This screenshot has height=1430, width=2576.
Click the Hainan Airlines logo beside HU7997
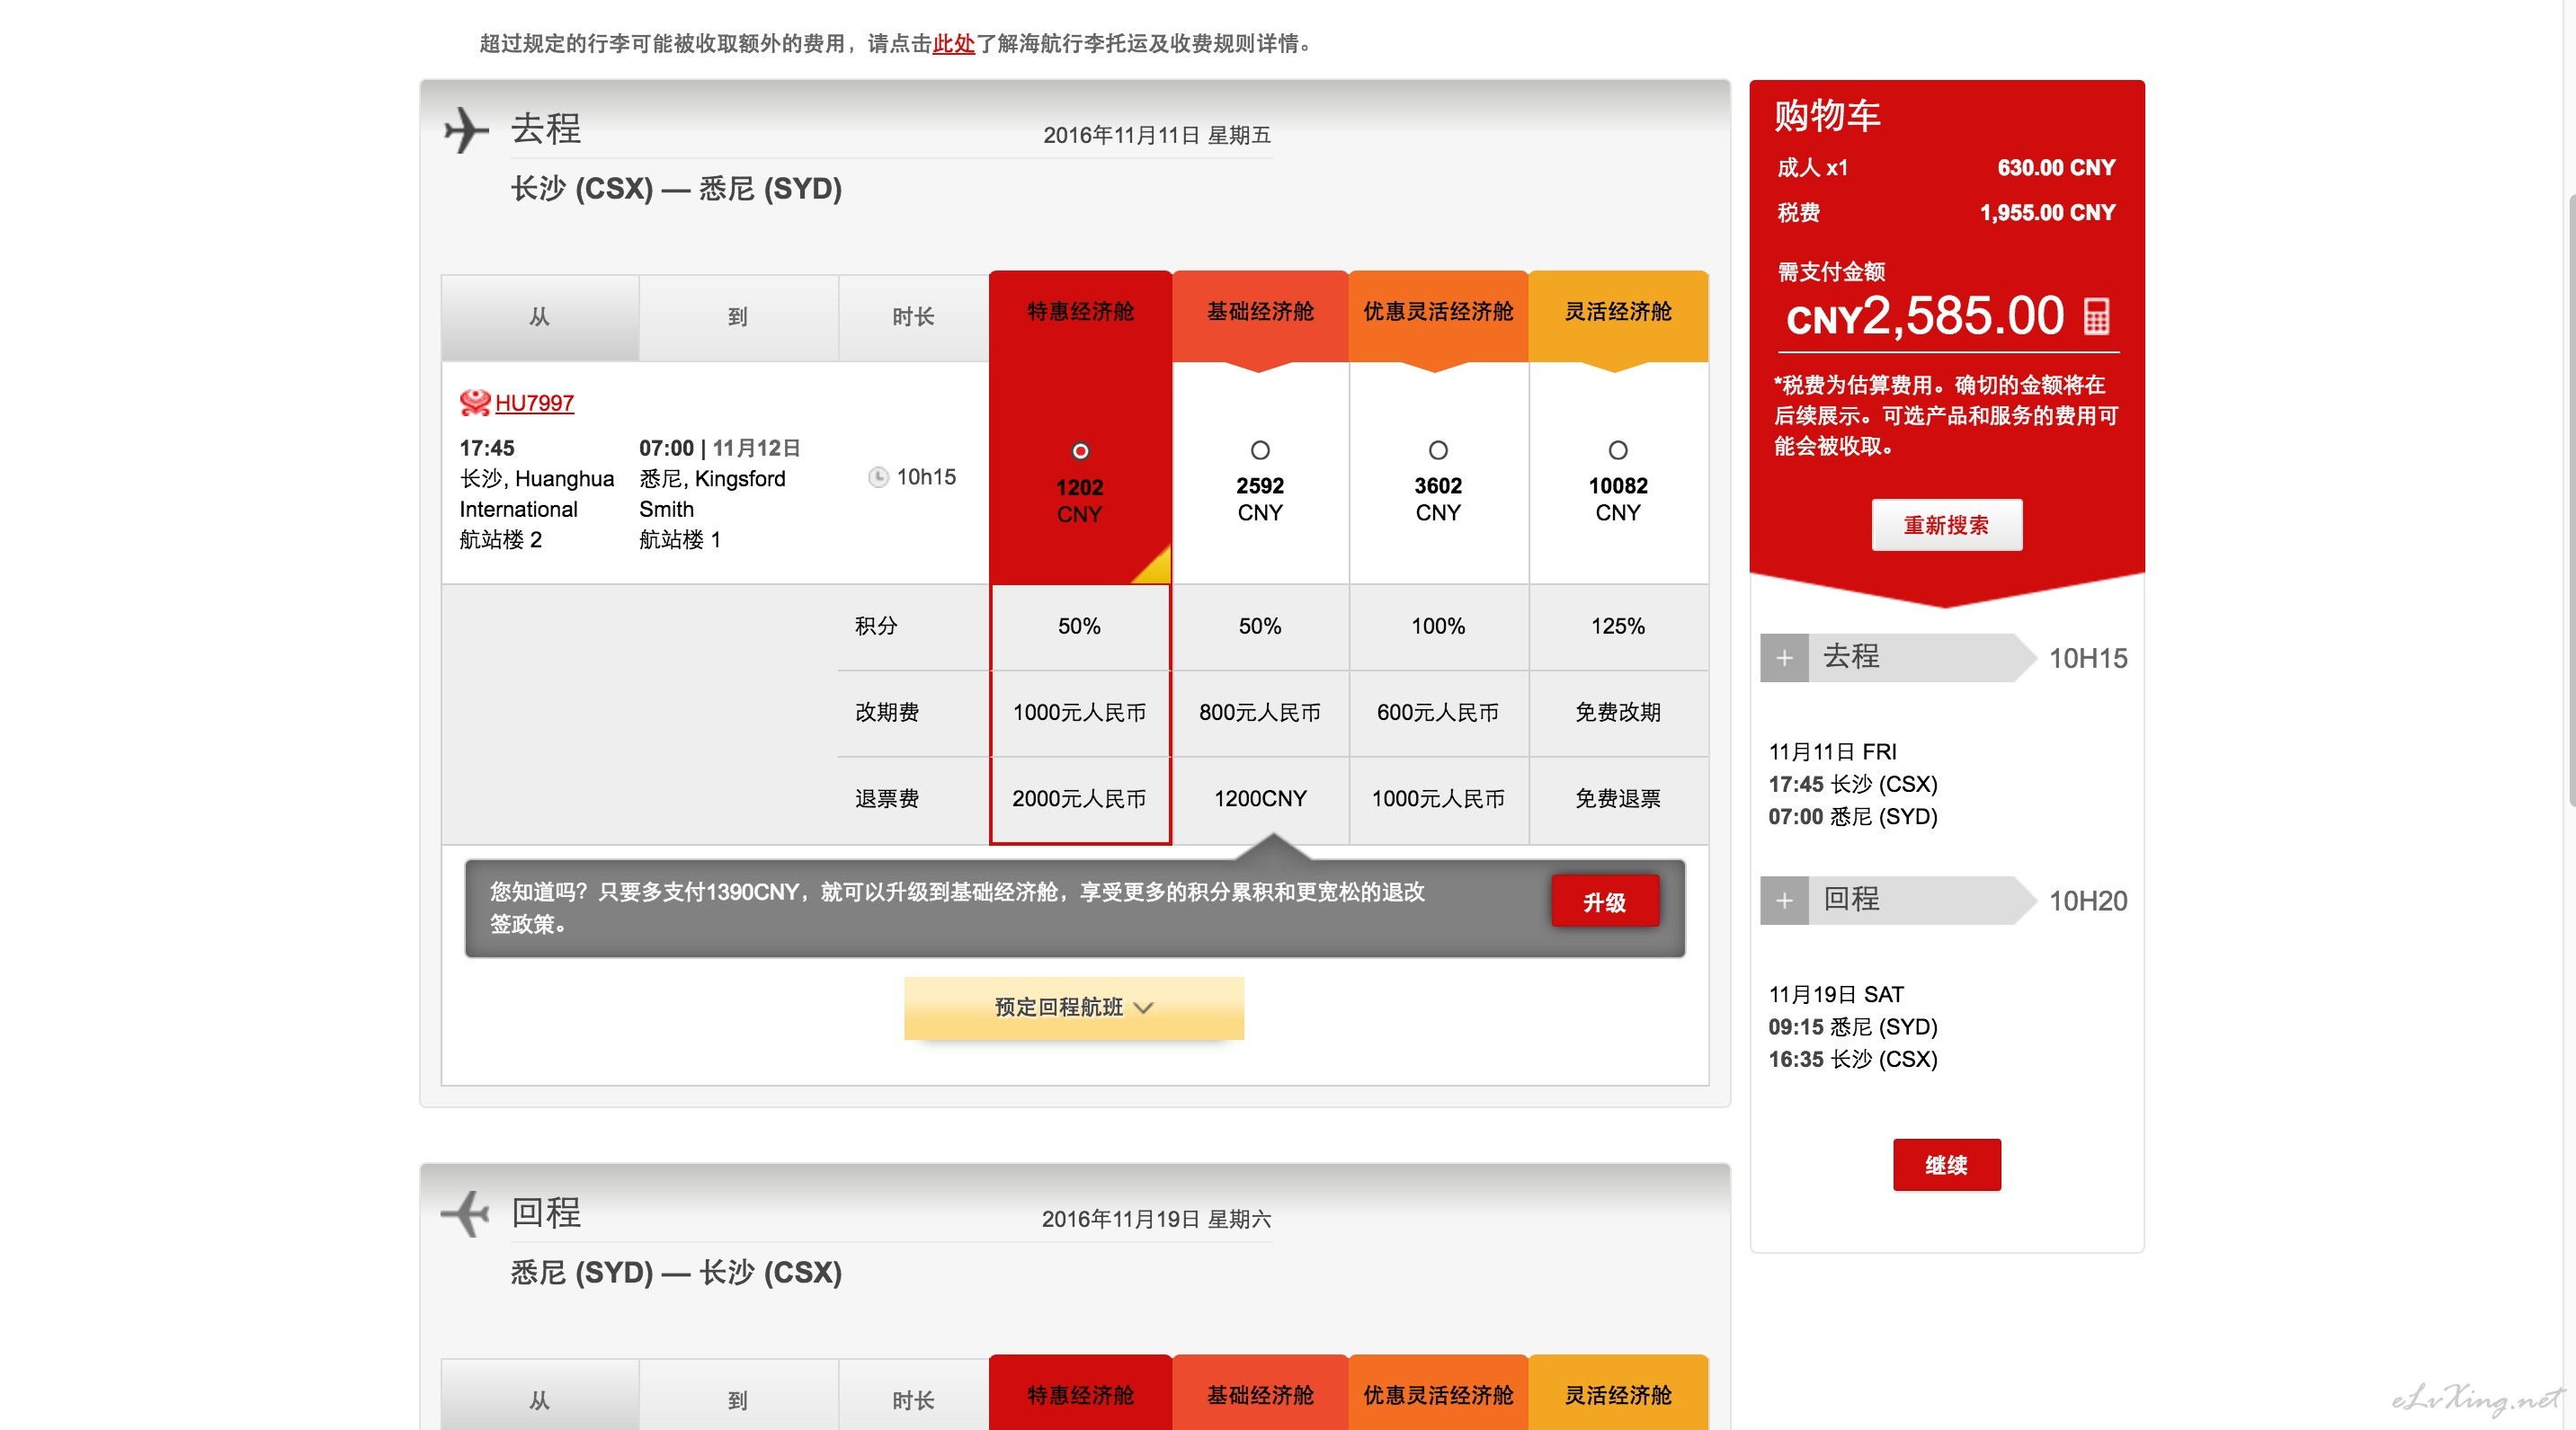[474, 403]
